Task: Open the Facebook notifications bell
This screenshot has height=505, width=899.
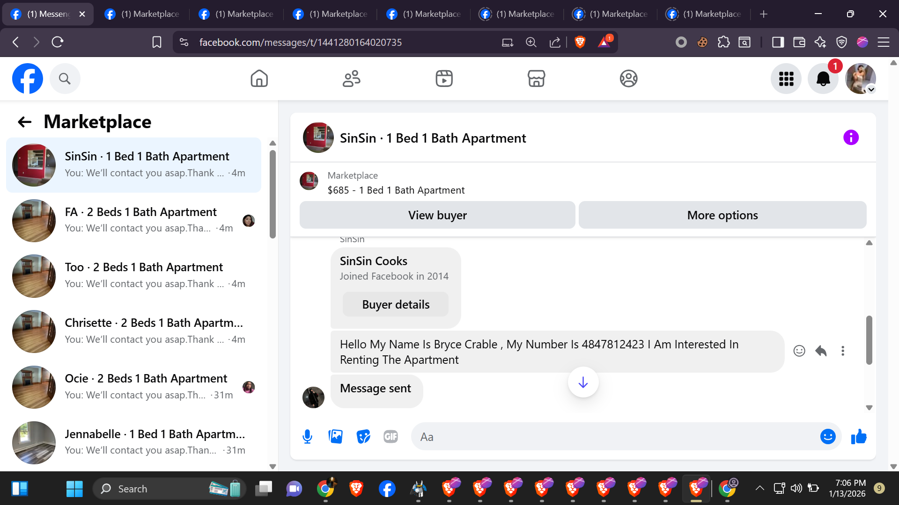Action: pyautogui.click(x=823, y=79)
